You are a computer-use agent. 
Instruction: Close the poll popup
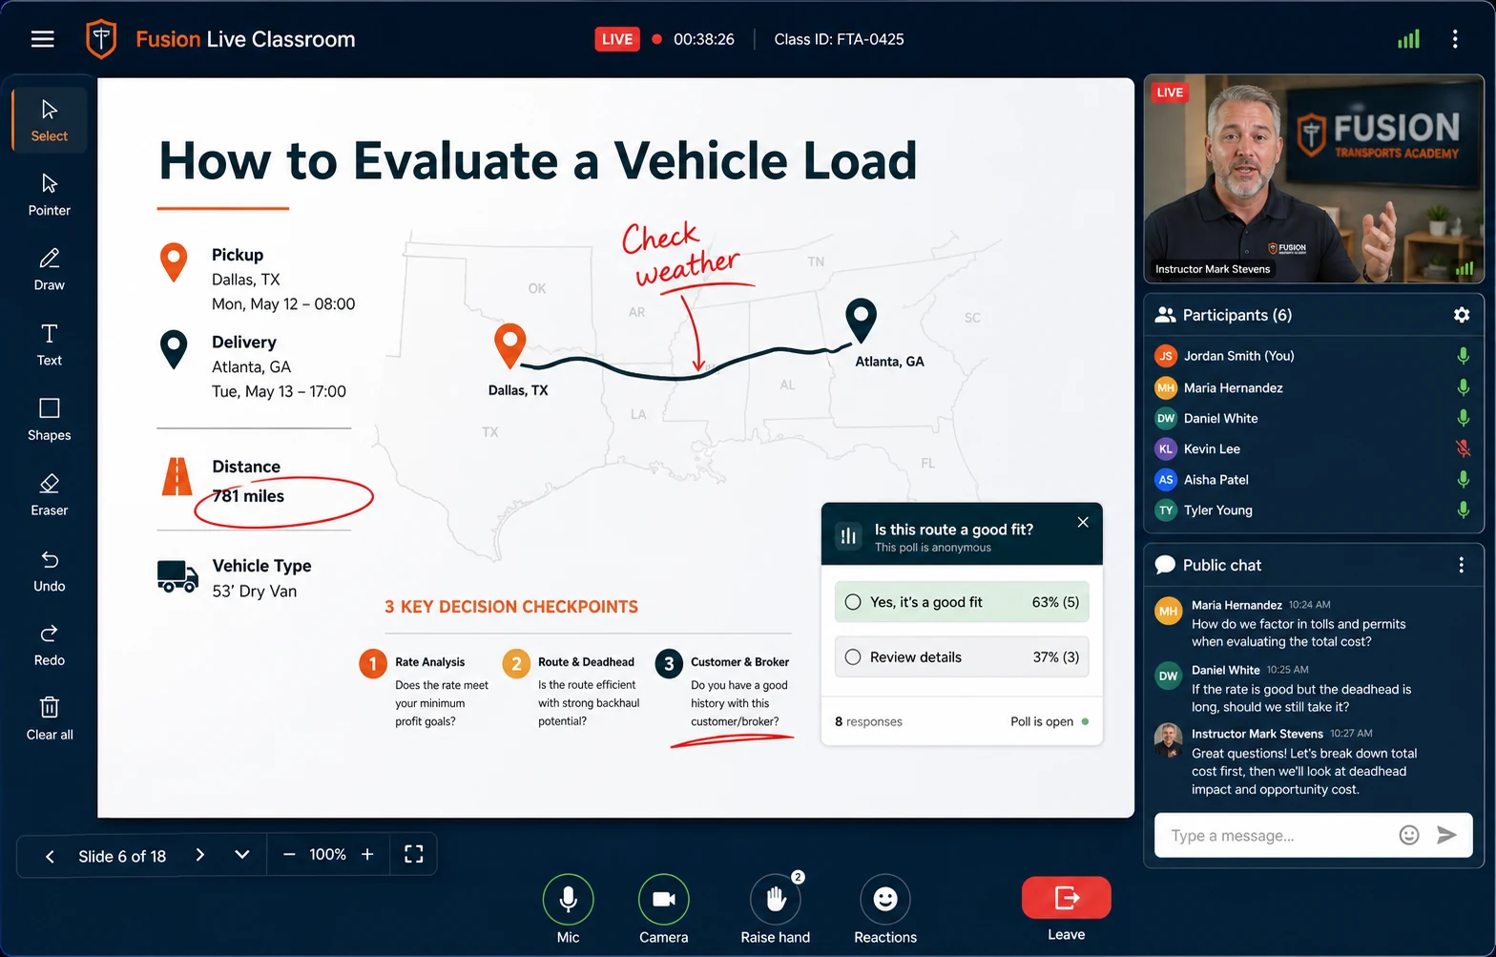pyautogui.click(x=1083, y=522)
